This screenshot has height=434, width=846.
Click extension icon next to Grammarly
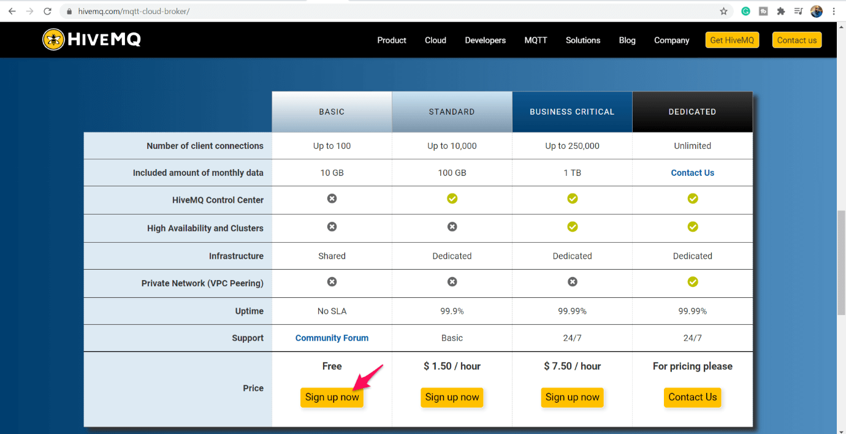point(763,11)
